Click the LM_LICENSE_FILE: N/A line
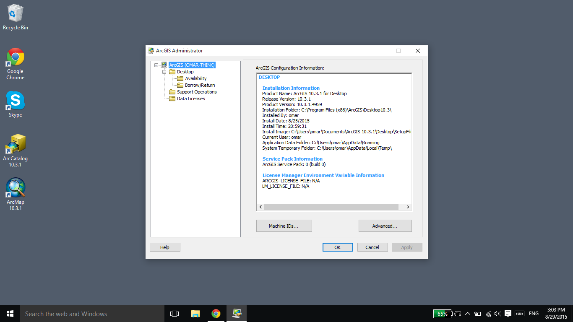 coord(286,186)
